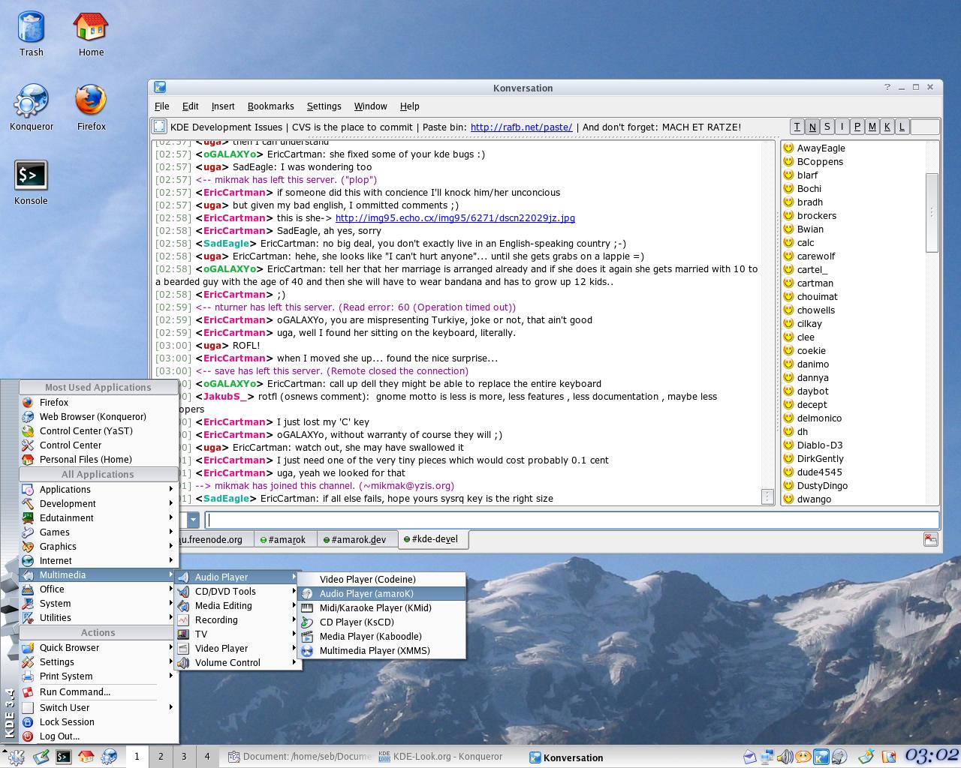Screen dimensions: 961x768
Task: Open the home folder launcher in the panel
Action: click(x=86, y=757)
